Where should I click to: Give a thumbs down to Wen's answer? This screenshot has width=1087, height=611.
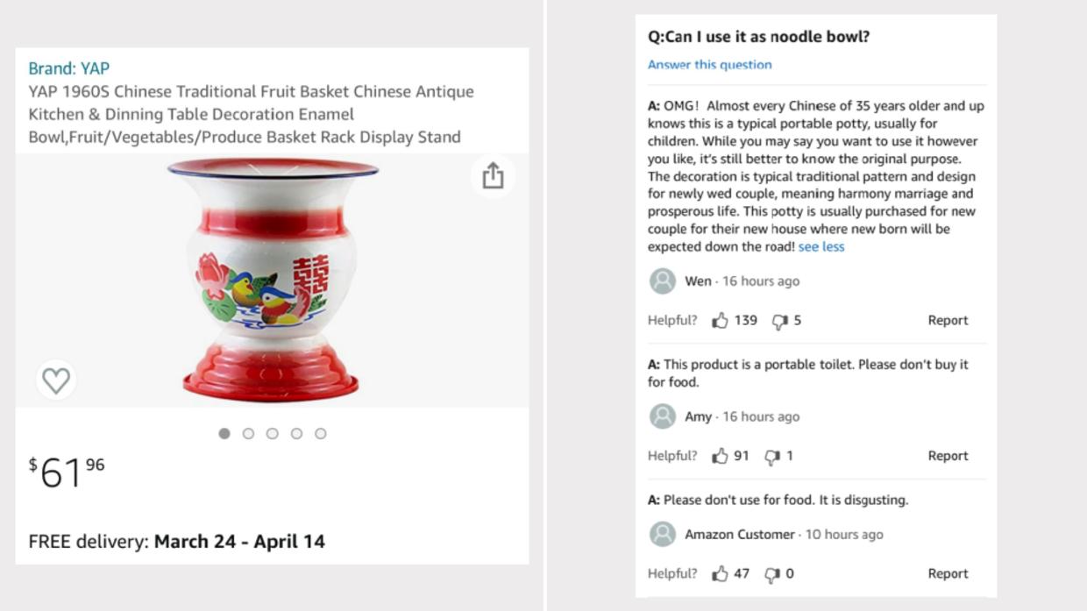(779, 320)
